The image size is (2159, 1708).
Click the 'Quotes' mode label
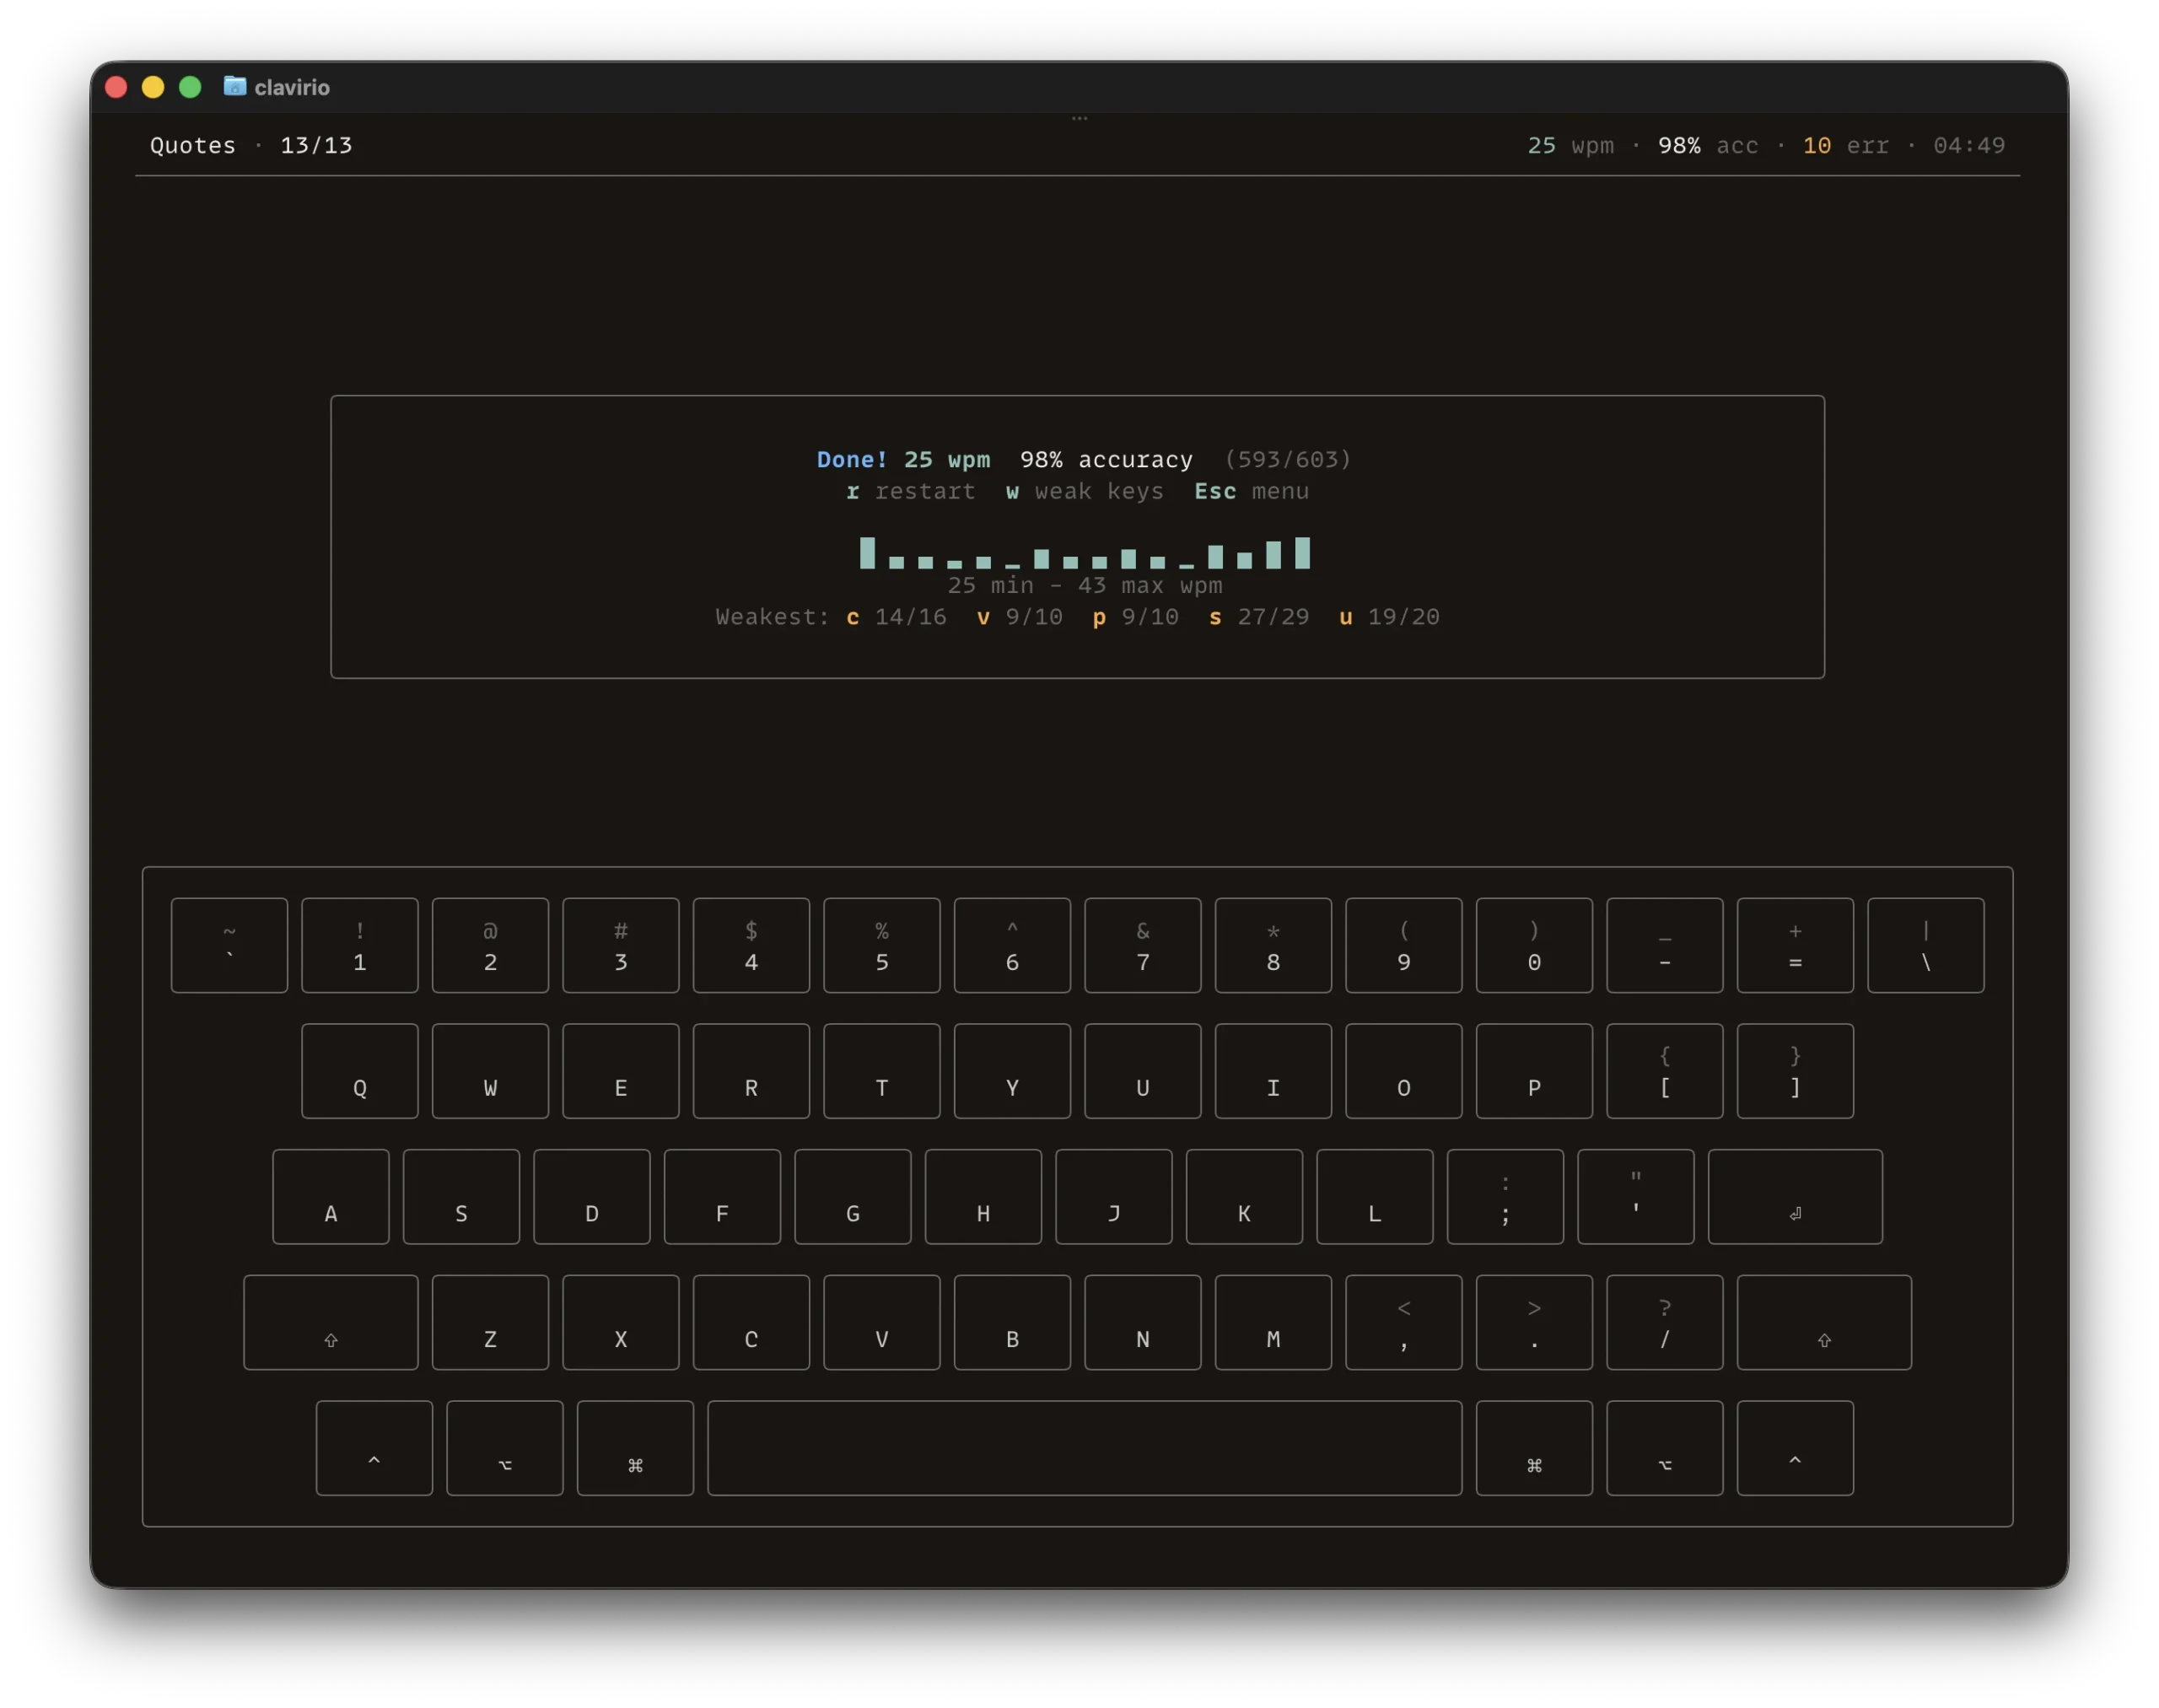(193, 145)
